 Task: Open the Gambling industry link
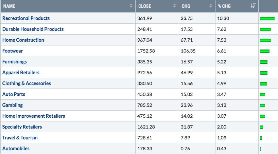pyautogui.click(x=13, y=105)
